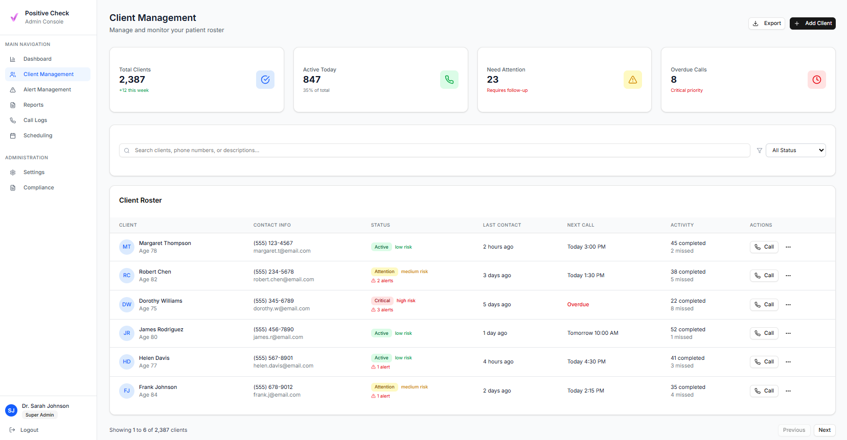Click the SJ user avatar in sidebar

pyautogui.click(x=11, y=410)
